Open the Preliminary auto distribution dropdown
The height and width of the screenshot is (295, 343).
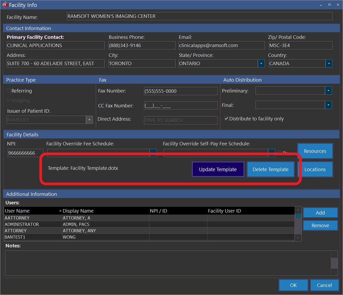pyautogui.click(x=328, y=91)
